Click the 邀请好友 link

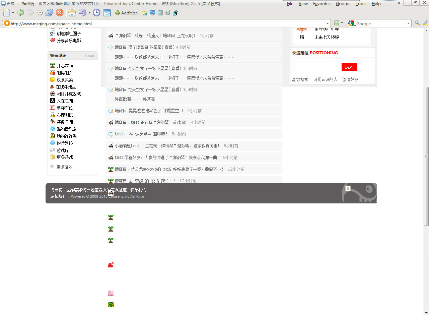coord(350,79)
